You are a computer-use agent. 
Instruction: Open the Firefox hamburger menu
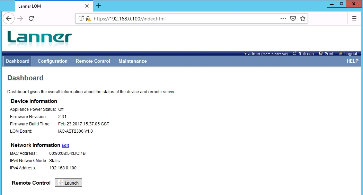click(x=354, y=18)
